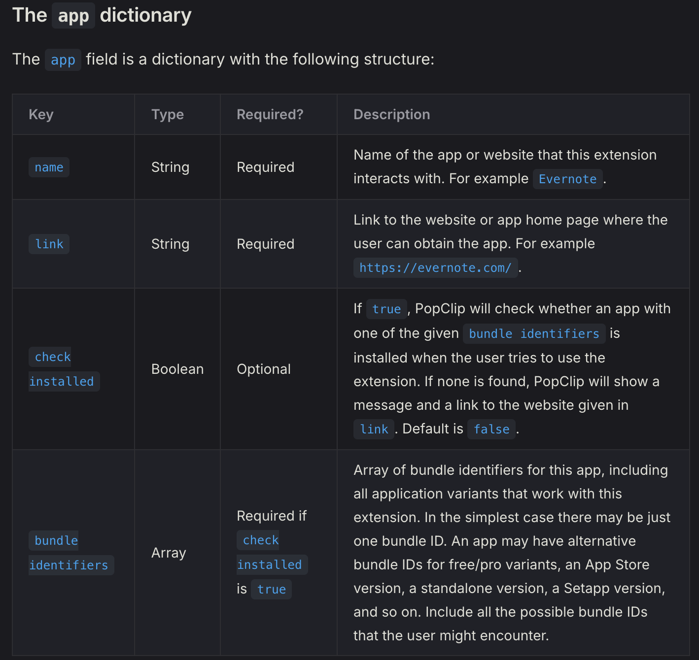
Task: Click the https://evernote.com/ example URL
Action: (435, 268)
